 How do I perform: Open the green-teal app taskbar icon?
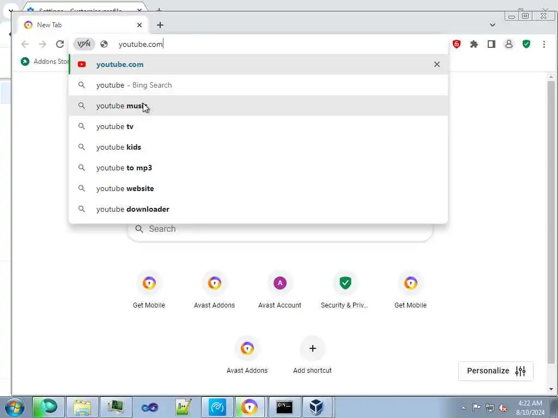(48, 407)
